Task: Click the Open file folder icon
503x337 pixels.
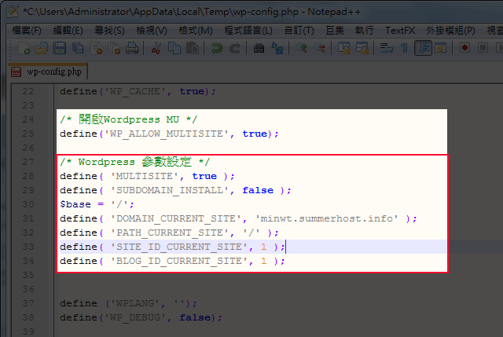Action: (42, 49)
